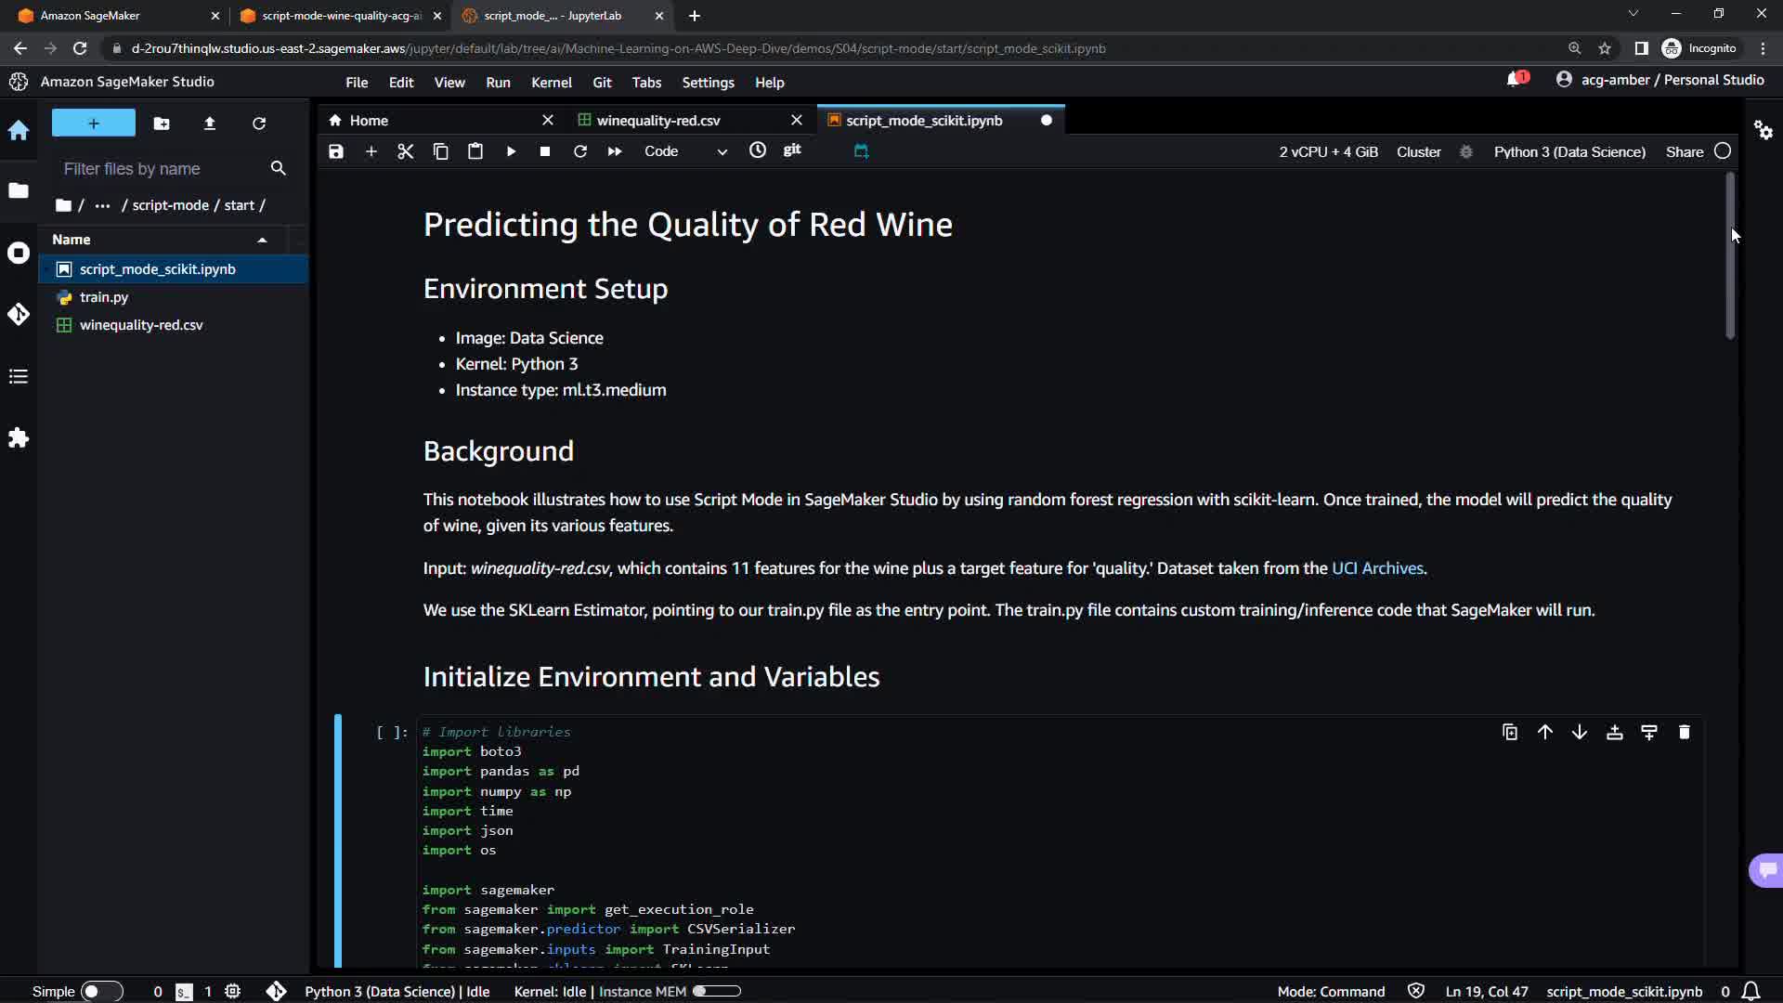Restart the kernel and run all cells
The width and height of the screenshot is (1783, 1003).
pyautogui.click(x=615, y=151)
